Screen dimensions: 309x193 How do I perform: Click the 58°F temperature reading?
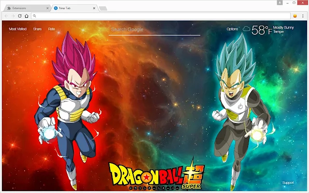point(262,30)
